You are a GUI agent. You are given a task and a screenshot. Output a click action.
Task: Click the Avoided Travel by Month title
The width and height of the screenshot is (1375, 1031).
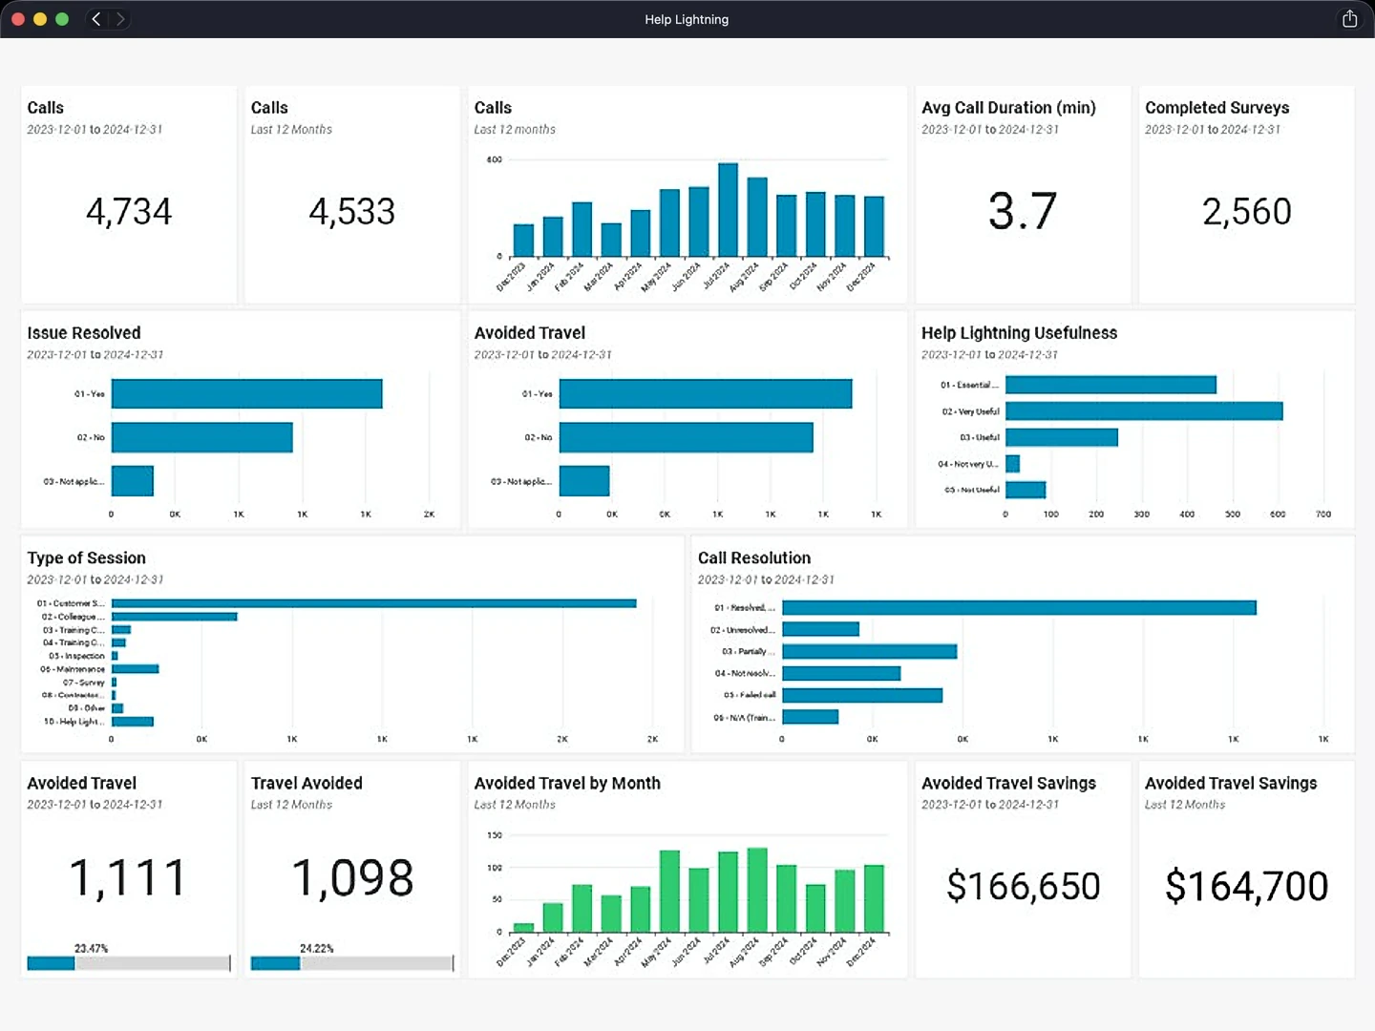tap(567, 783)
